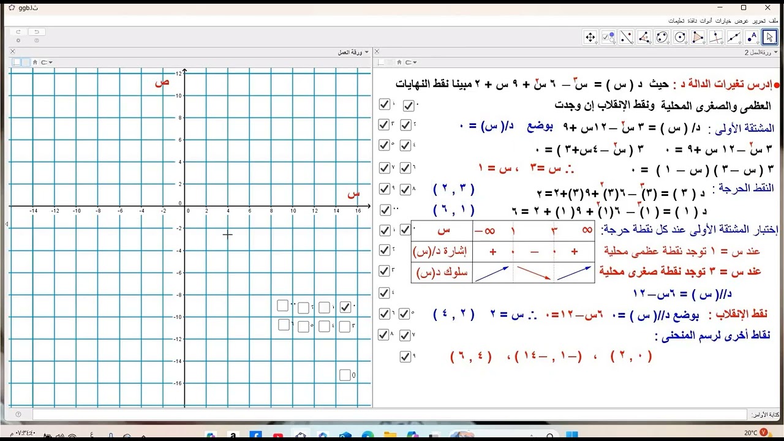Click the table cell إشارة د/(س)
This screenshot has width=784, height=441.
443,251
